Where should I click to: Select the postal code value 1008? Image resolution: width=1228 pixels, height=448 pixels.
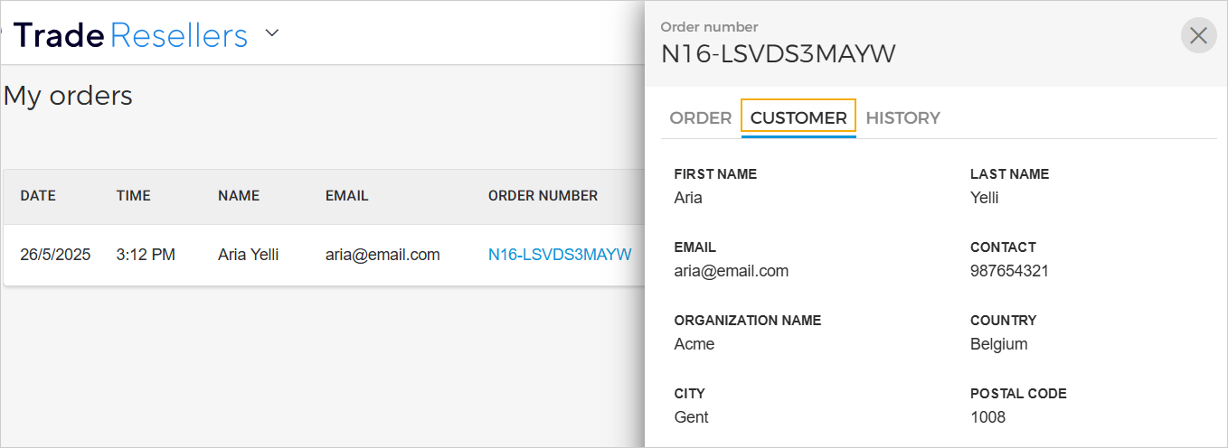point(987,417)
